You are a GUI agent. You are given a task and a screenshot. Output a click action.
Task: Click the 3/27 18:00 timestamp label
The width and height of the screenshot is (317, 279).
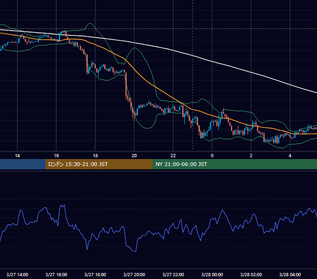(x=95, y=274)
